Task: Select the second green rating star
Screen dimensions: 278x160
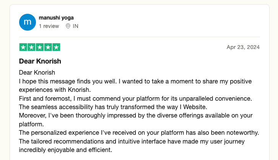Action: [31, 47]
